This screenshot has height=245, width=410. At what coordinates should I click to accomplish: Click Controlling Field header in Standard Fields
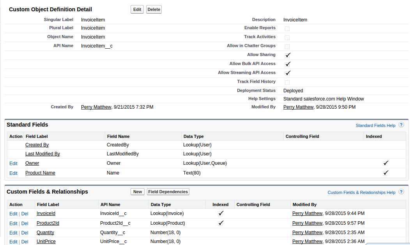coord(302,136)
